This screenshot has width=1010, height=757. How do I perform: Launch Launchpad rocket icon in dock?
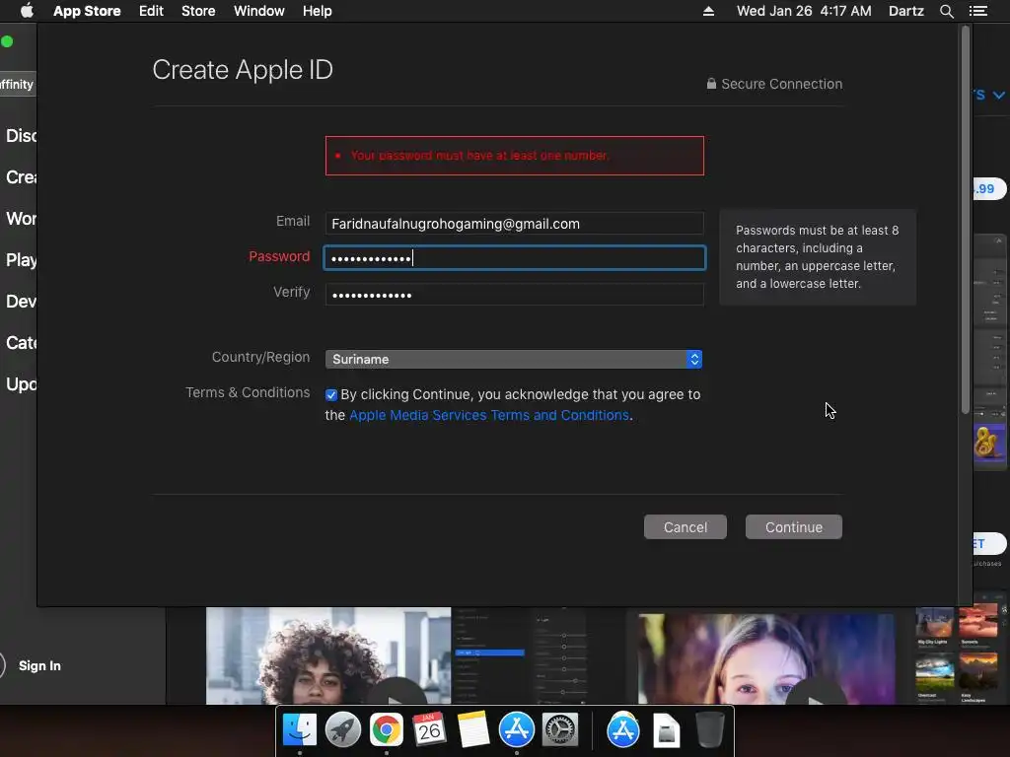pos(342,730)
